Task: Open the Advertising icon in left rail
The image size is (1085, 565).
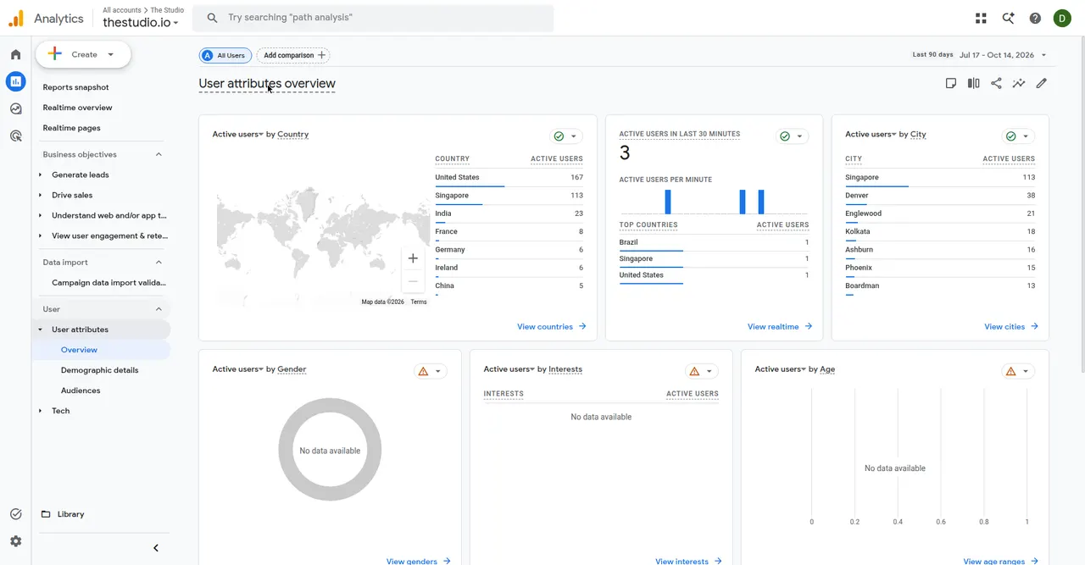Action: pyautogui.click(x=15, y=136)
